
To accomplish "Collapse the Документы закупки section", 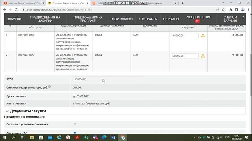I will (7, 111).
